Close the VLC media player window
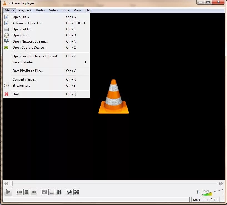This screenshot has height=205, width=227. (x=218, y=2)
